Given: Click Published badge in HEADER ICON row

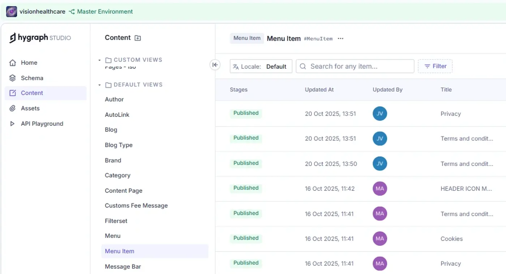Looking at the screenshot, I should point(246,188).
